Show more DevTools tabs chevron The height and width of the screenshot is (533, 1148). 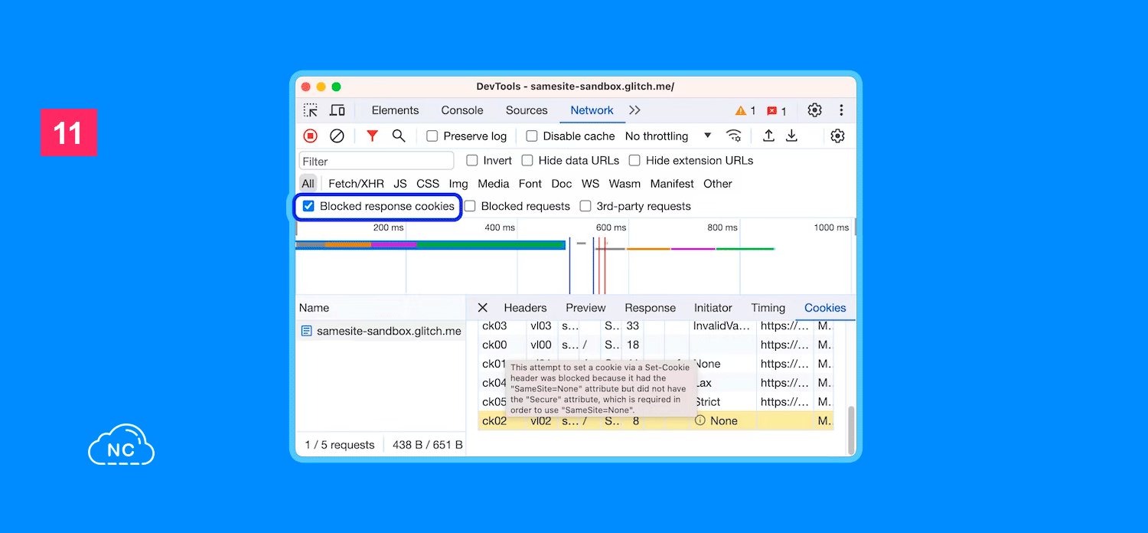[x=634, y=110]
